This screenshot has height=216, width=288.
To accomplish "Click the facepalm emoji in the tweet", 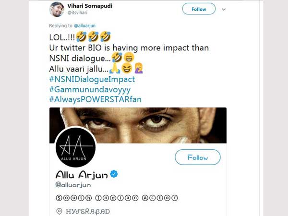I will coord(139,68).
